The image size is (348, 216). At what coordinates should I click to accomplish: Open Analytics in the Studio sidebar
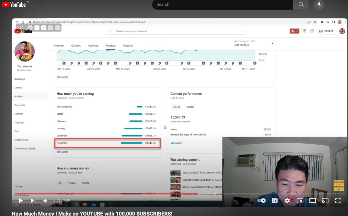(x=19, y=96)
